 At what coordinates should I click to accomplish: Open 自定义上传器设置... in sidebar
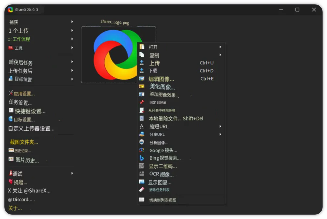pos(31,128)
